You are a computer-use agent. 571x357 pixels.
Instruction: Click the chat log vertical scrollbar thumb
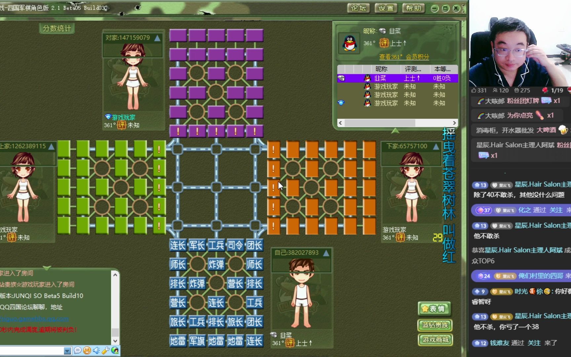point(115,332)
